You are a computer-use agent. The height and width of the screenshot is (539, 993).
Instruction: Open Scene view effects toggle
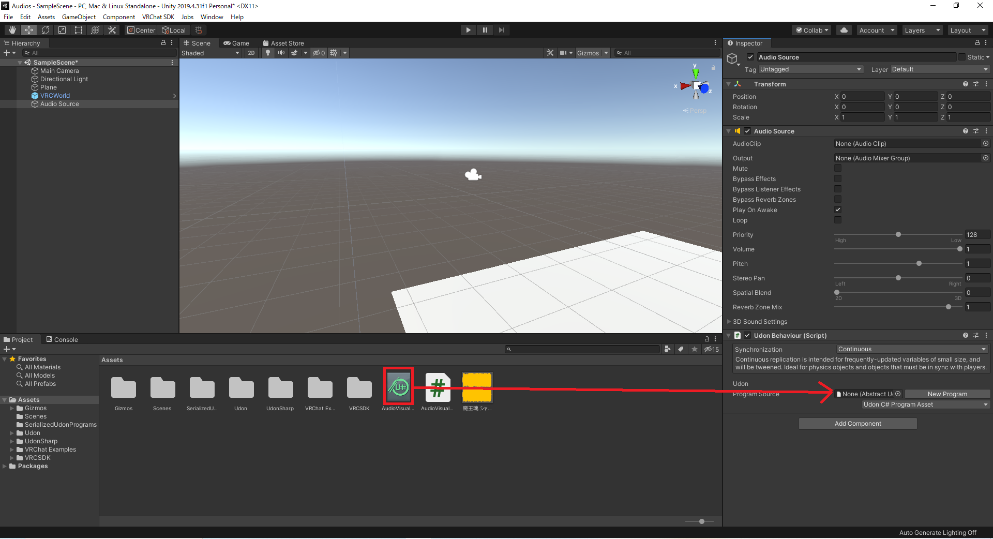tap(294, 53)
